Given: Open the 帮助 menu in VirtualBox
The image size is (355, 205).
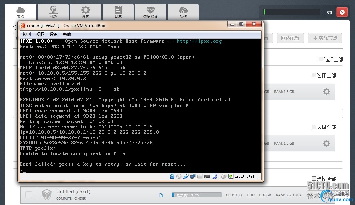Looking at the screenshot, I should click(x=67, y=35).
